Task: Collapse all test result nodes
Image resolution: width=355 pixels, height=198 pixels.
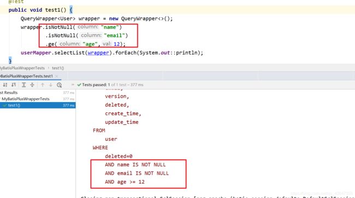Action: coord(32,85)
